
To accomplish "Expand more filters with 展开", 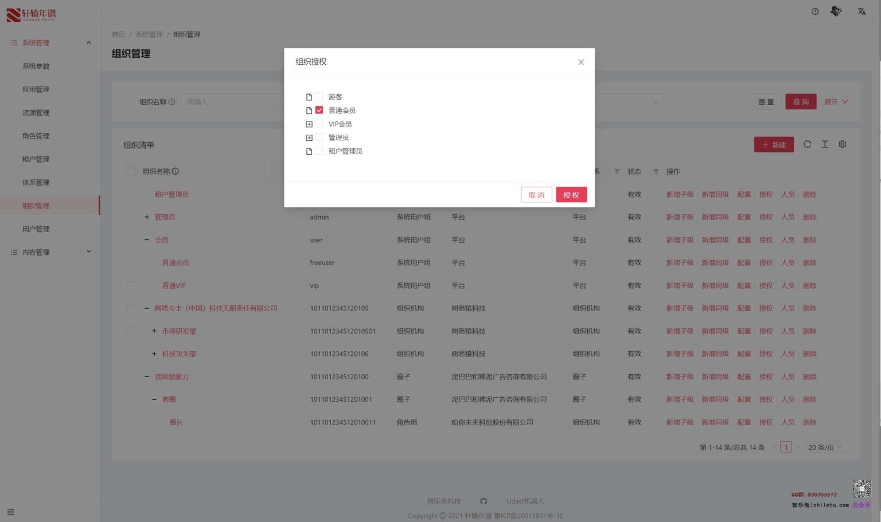I will pyautogui.click(x=836, y=102).
